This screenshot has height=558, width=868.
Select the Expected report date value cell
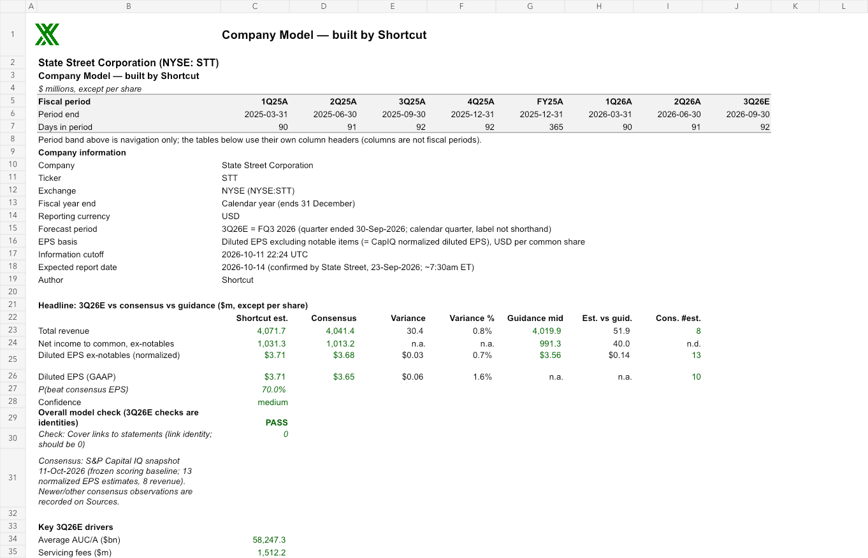(348, 267)
